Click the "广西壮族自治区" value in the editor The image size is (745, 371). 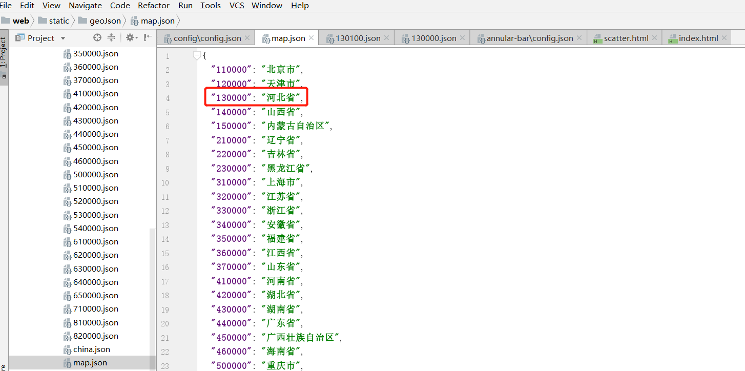tap(300, 338)
